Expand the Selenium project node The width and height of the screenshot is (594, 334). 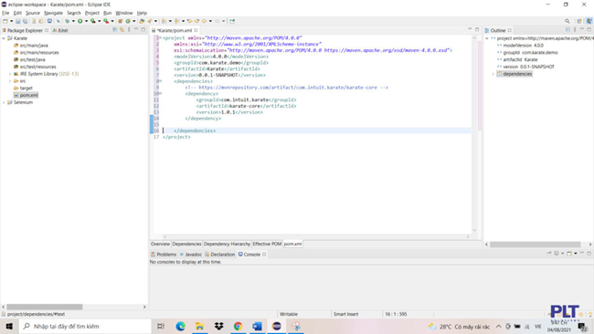(4, 102)
